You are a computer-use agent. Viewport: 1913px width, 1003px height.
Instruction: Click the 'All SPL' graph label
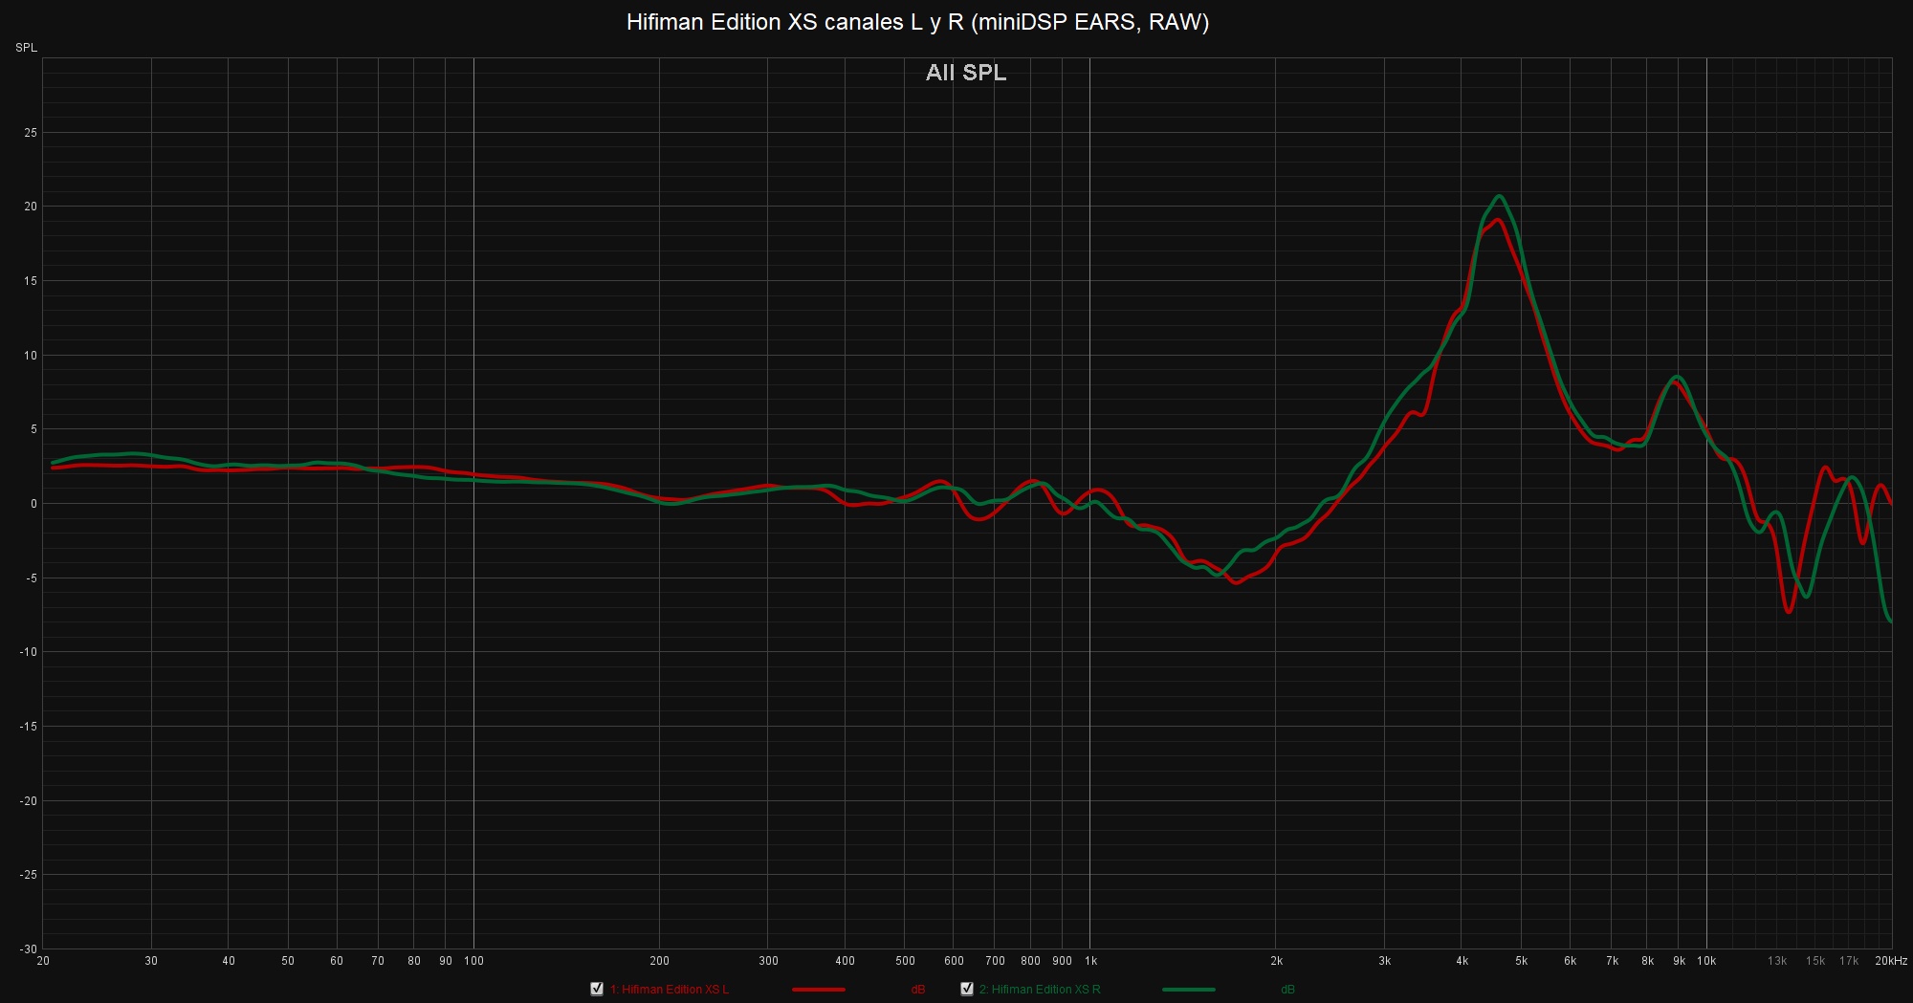click(966, 73)
